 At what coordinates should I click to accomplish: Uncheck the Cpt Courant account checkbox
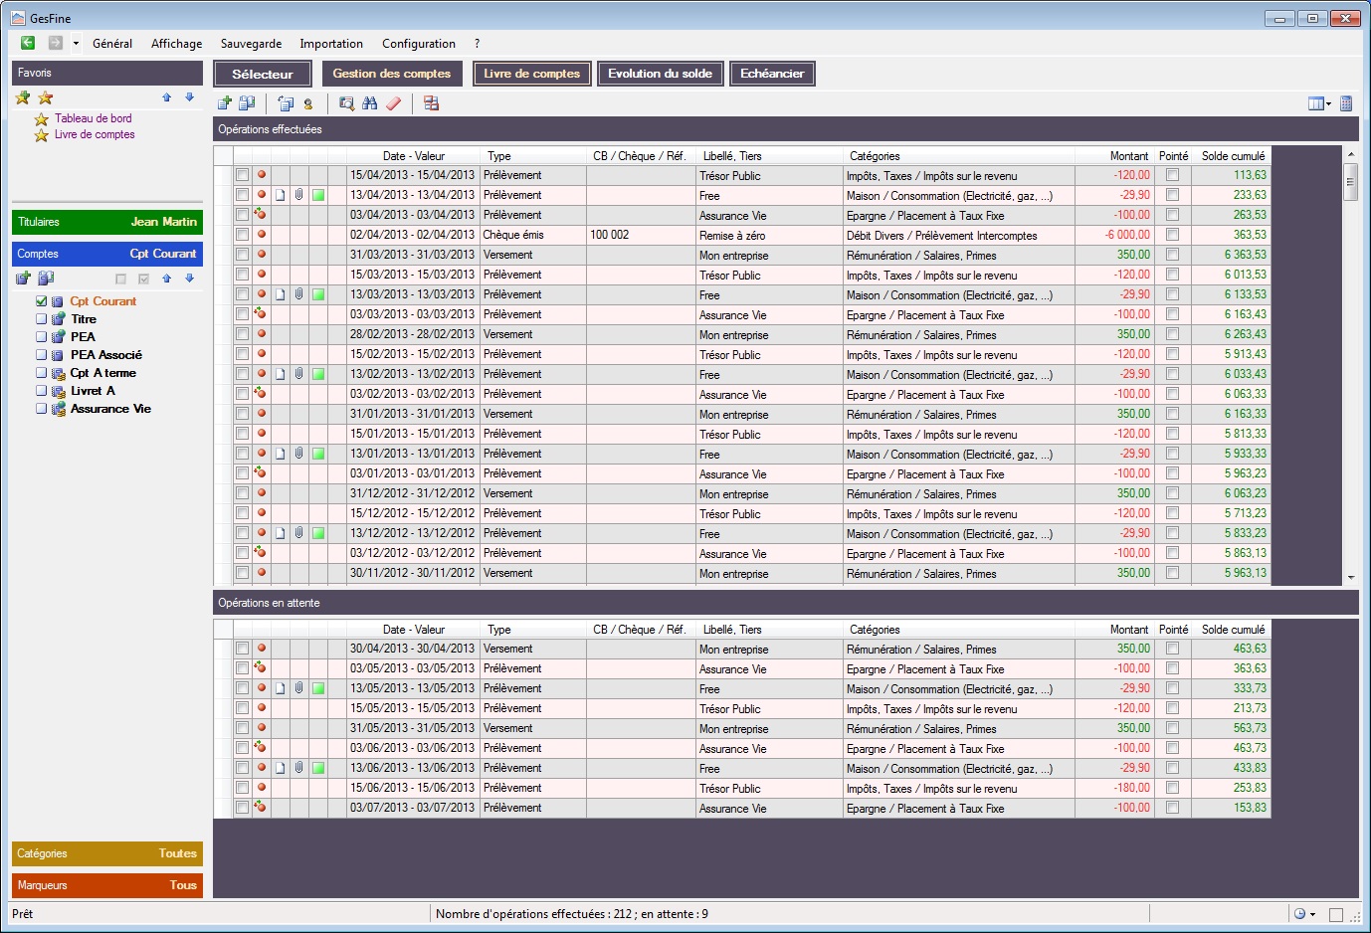42,301
